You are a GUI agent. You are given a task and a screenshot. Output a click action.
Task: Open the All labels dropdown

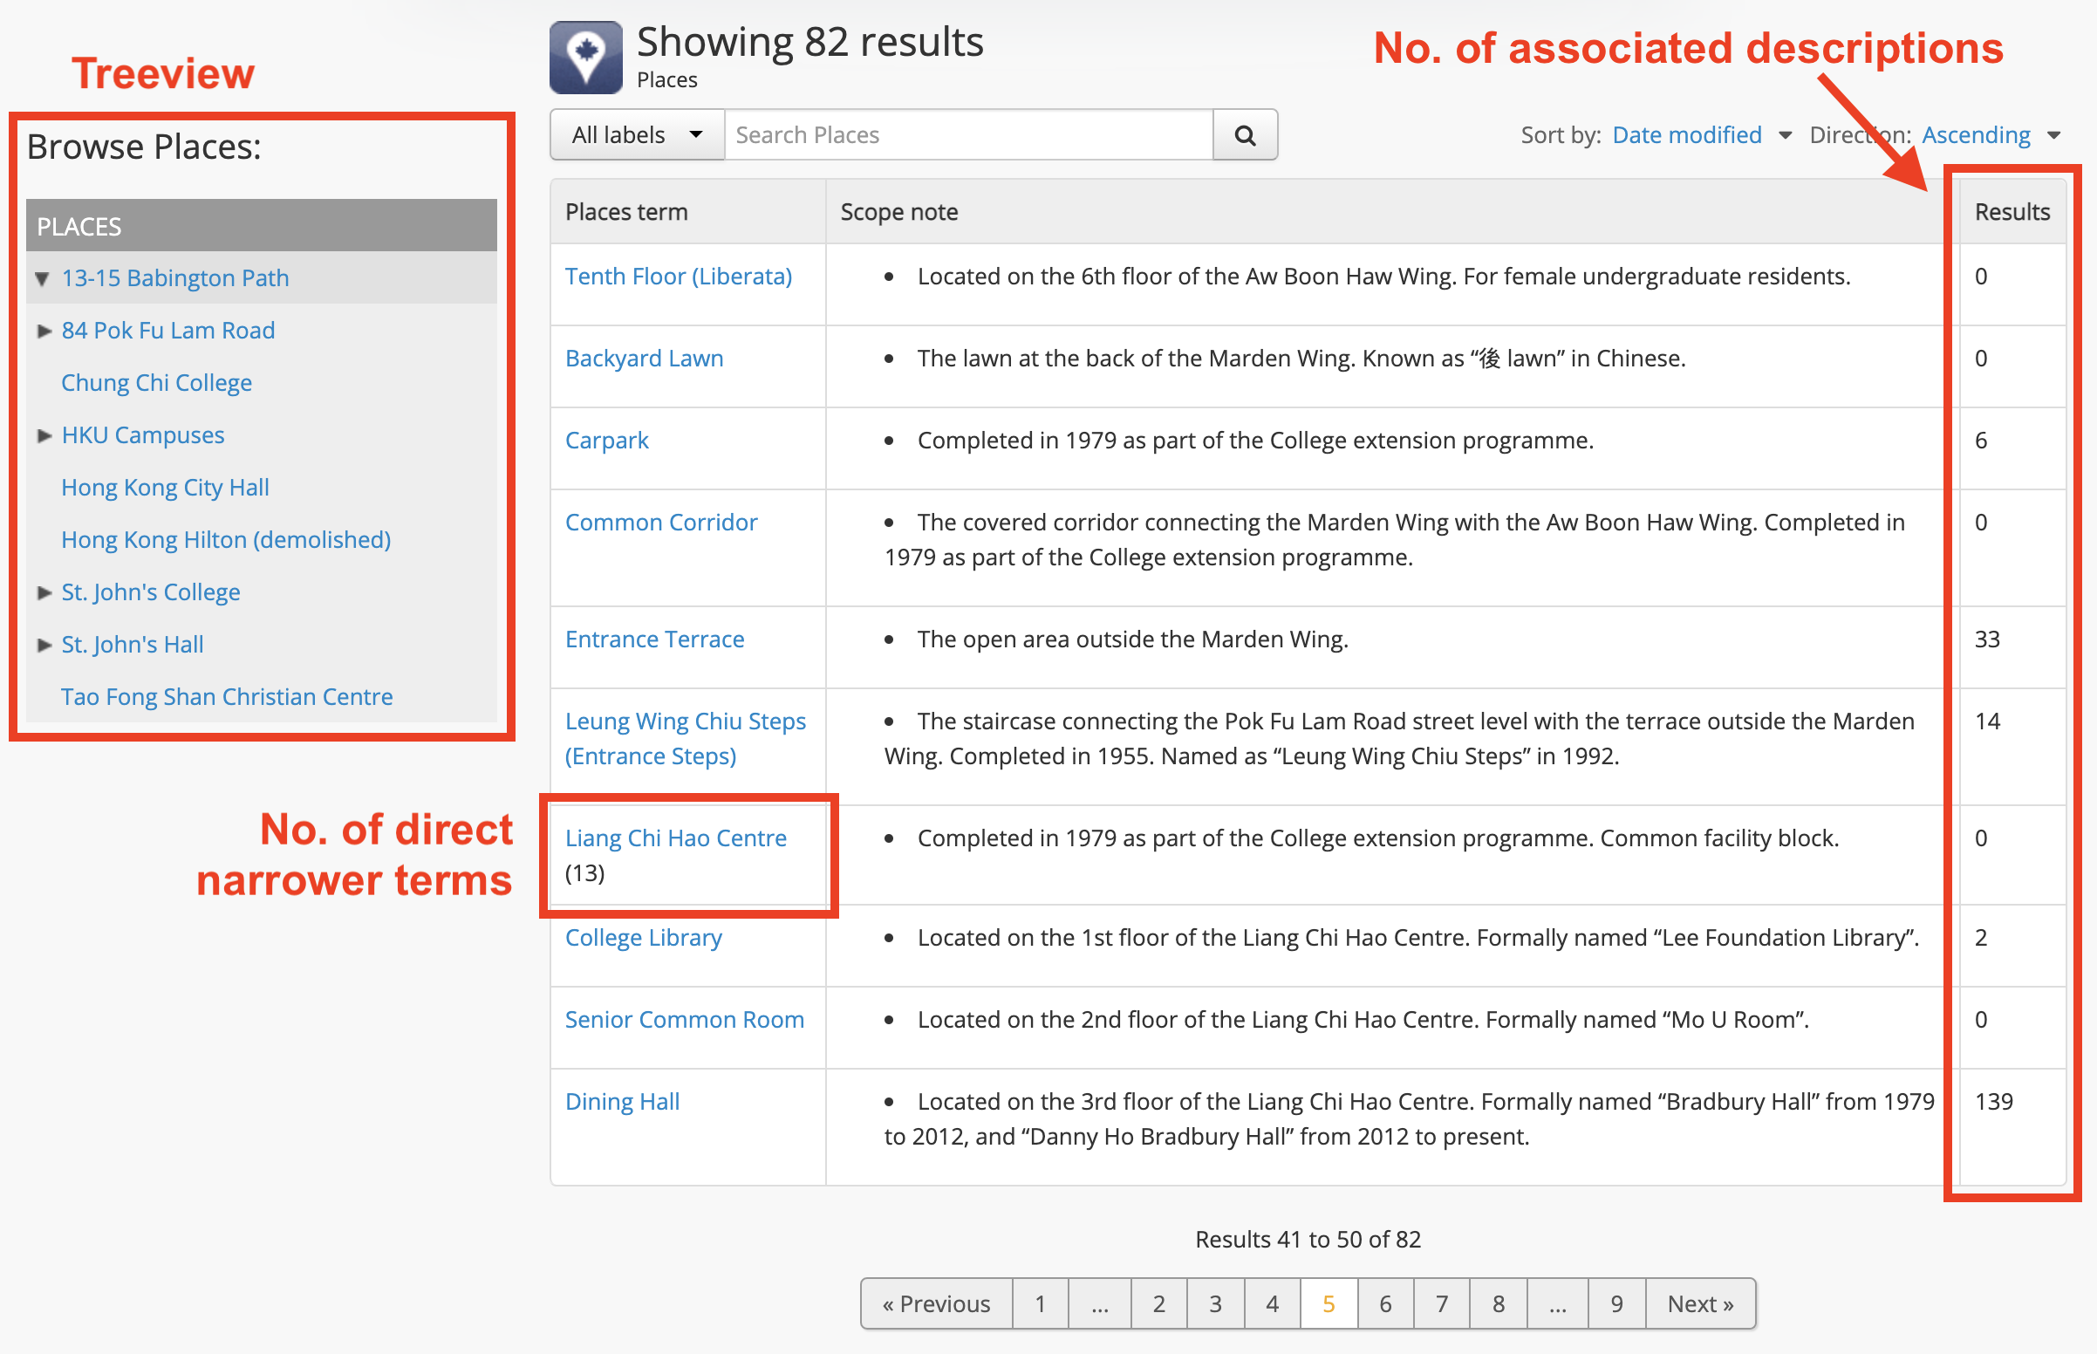click(637, 135)
